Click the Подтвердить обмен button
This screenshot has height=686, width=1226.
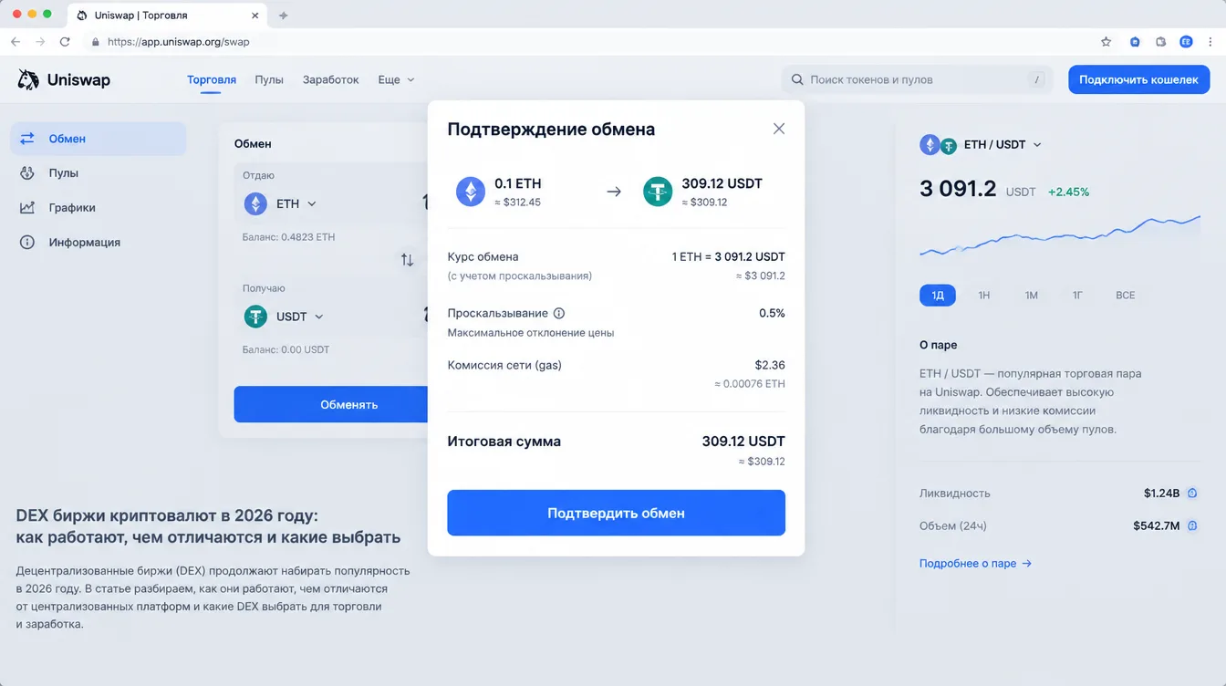coord(616,513)
